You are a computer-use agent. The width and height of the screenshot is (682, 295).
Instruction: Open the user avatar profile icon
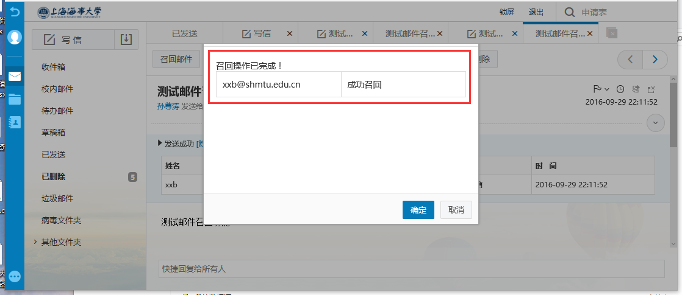click(15, 37)
